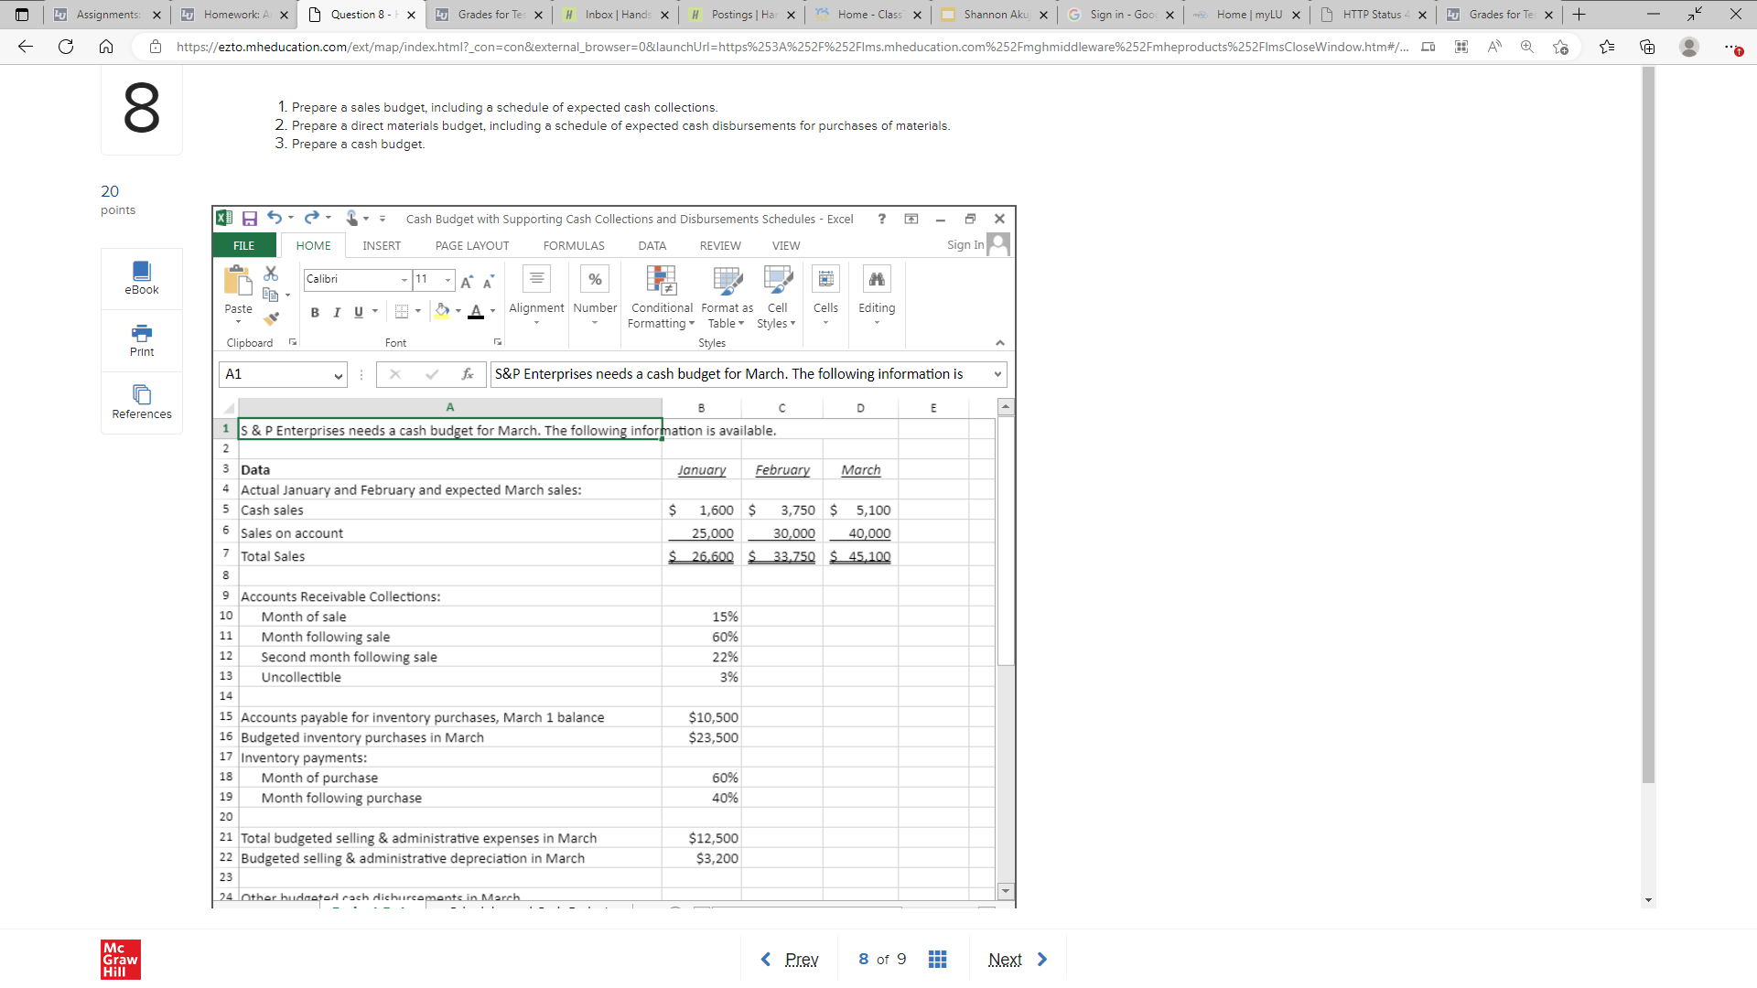The image size is (1757, 988).
Task: Click the Prev question link
Action: (x=801, y=959)
